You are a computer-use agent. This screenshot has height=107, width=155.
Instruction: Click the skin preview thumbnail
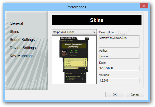click(74, 60)
